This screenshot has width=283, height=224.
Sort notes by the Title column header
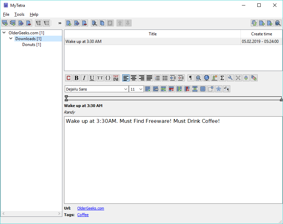(152, 34)
